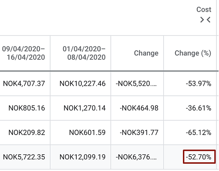Click the truncated -NOK6,376 total change cell
This screenshot has width=219, height=171.
click(x=136, y=157)
